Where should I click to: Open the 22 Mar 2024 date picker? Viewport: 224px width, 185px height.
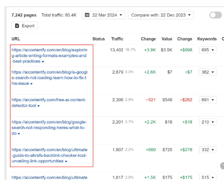coord(103,15)
